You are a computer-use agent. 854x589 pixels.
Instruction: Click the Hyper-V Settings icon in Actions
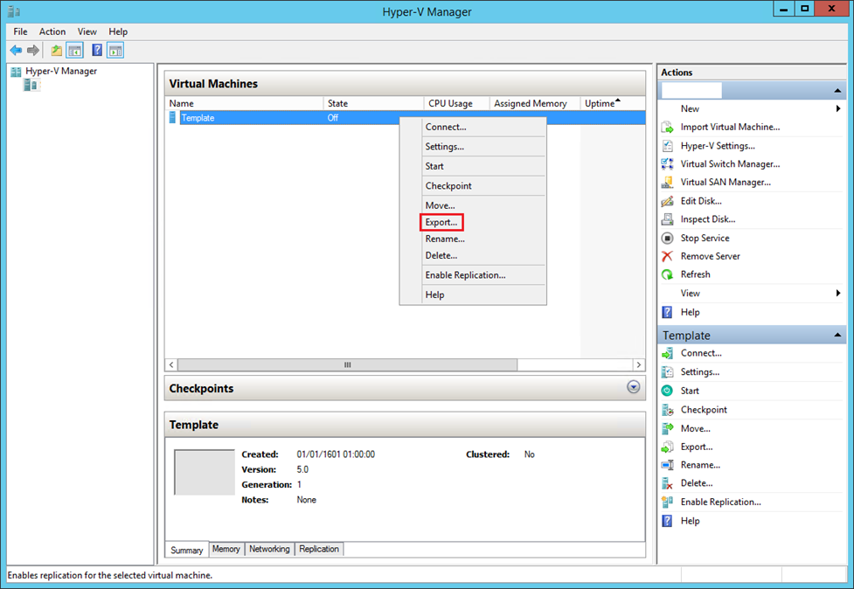(667, 146)
